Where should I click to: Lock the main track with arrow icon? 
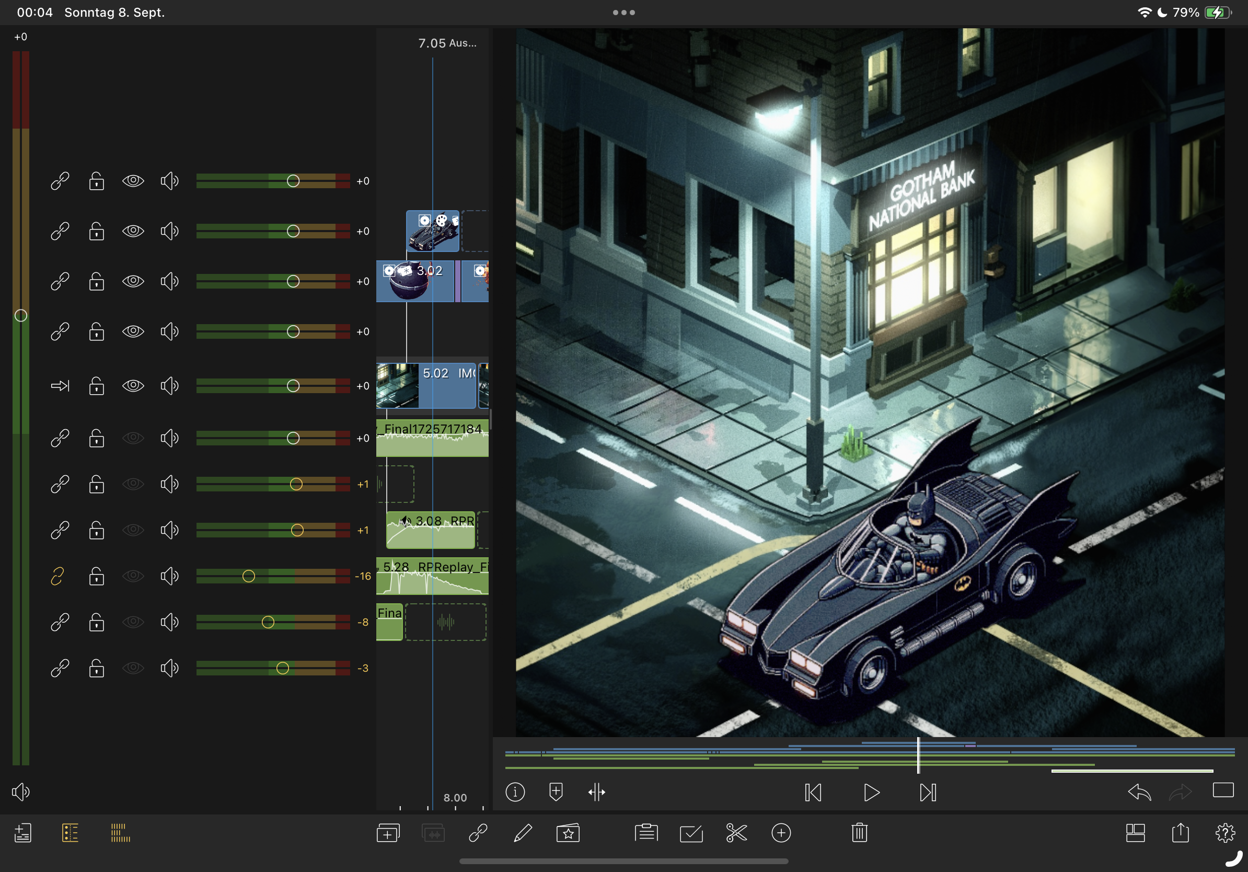point(97,386)
